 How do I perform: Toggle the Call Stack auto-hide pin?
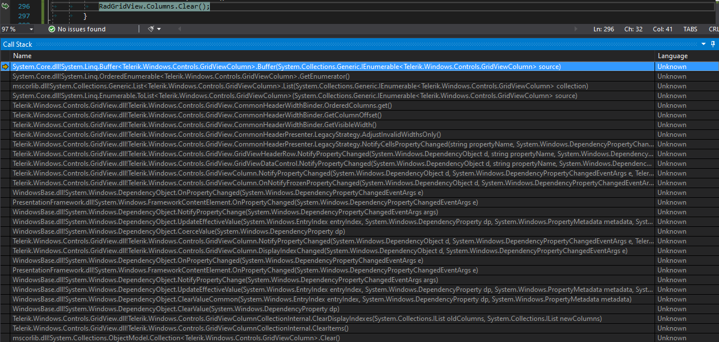[x=713, y=44]
